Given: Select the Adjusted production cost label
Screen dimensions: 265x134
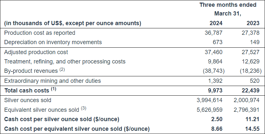Looking at the screenshot, I should 36,52.
